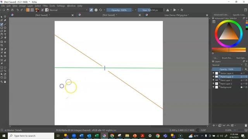Open layer filter funnel dropdown

pos(246,65)
